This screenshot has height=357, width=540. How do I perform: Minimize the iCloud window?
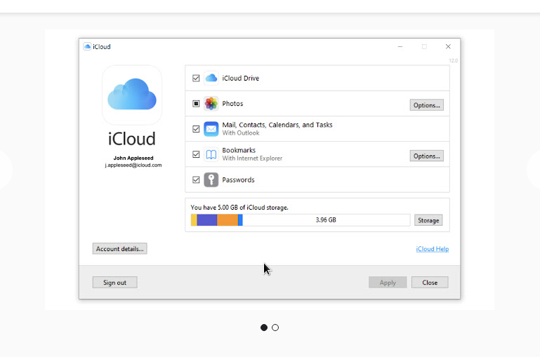click(x=400, y=46)
